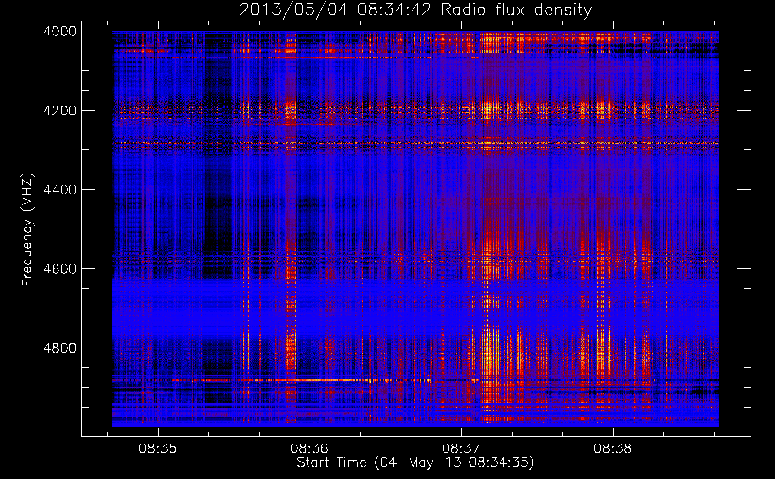Click the '4600' frequency axis label

coord(60,269)
